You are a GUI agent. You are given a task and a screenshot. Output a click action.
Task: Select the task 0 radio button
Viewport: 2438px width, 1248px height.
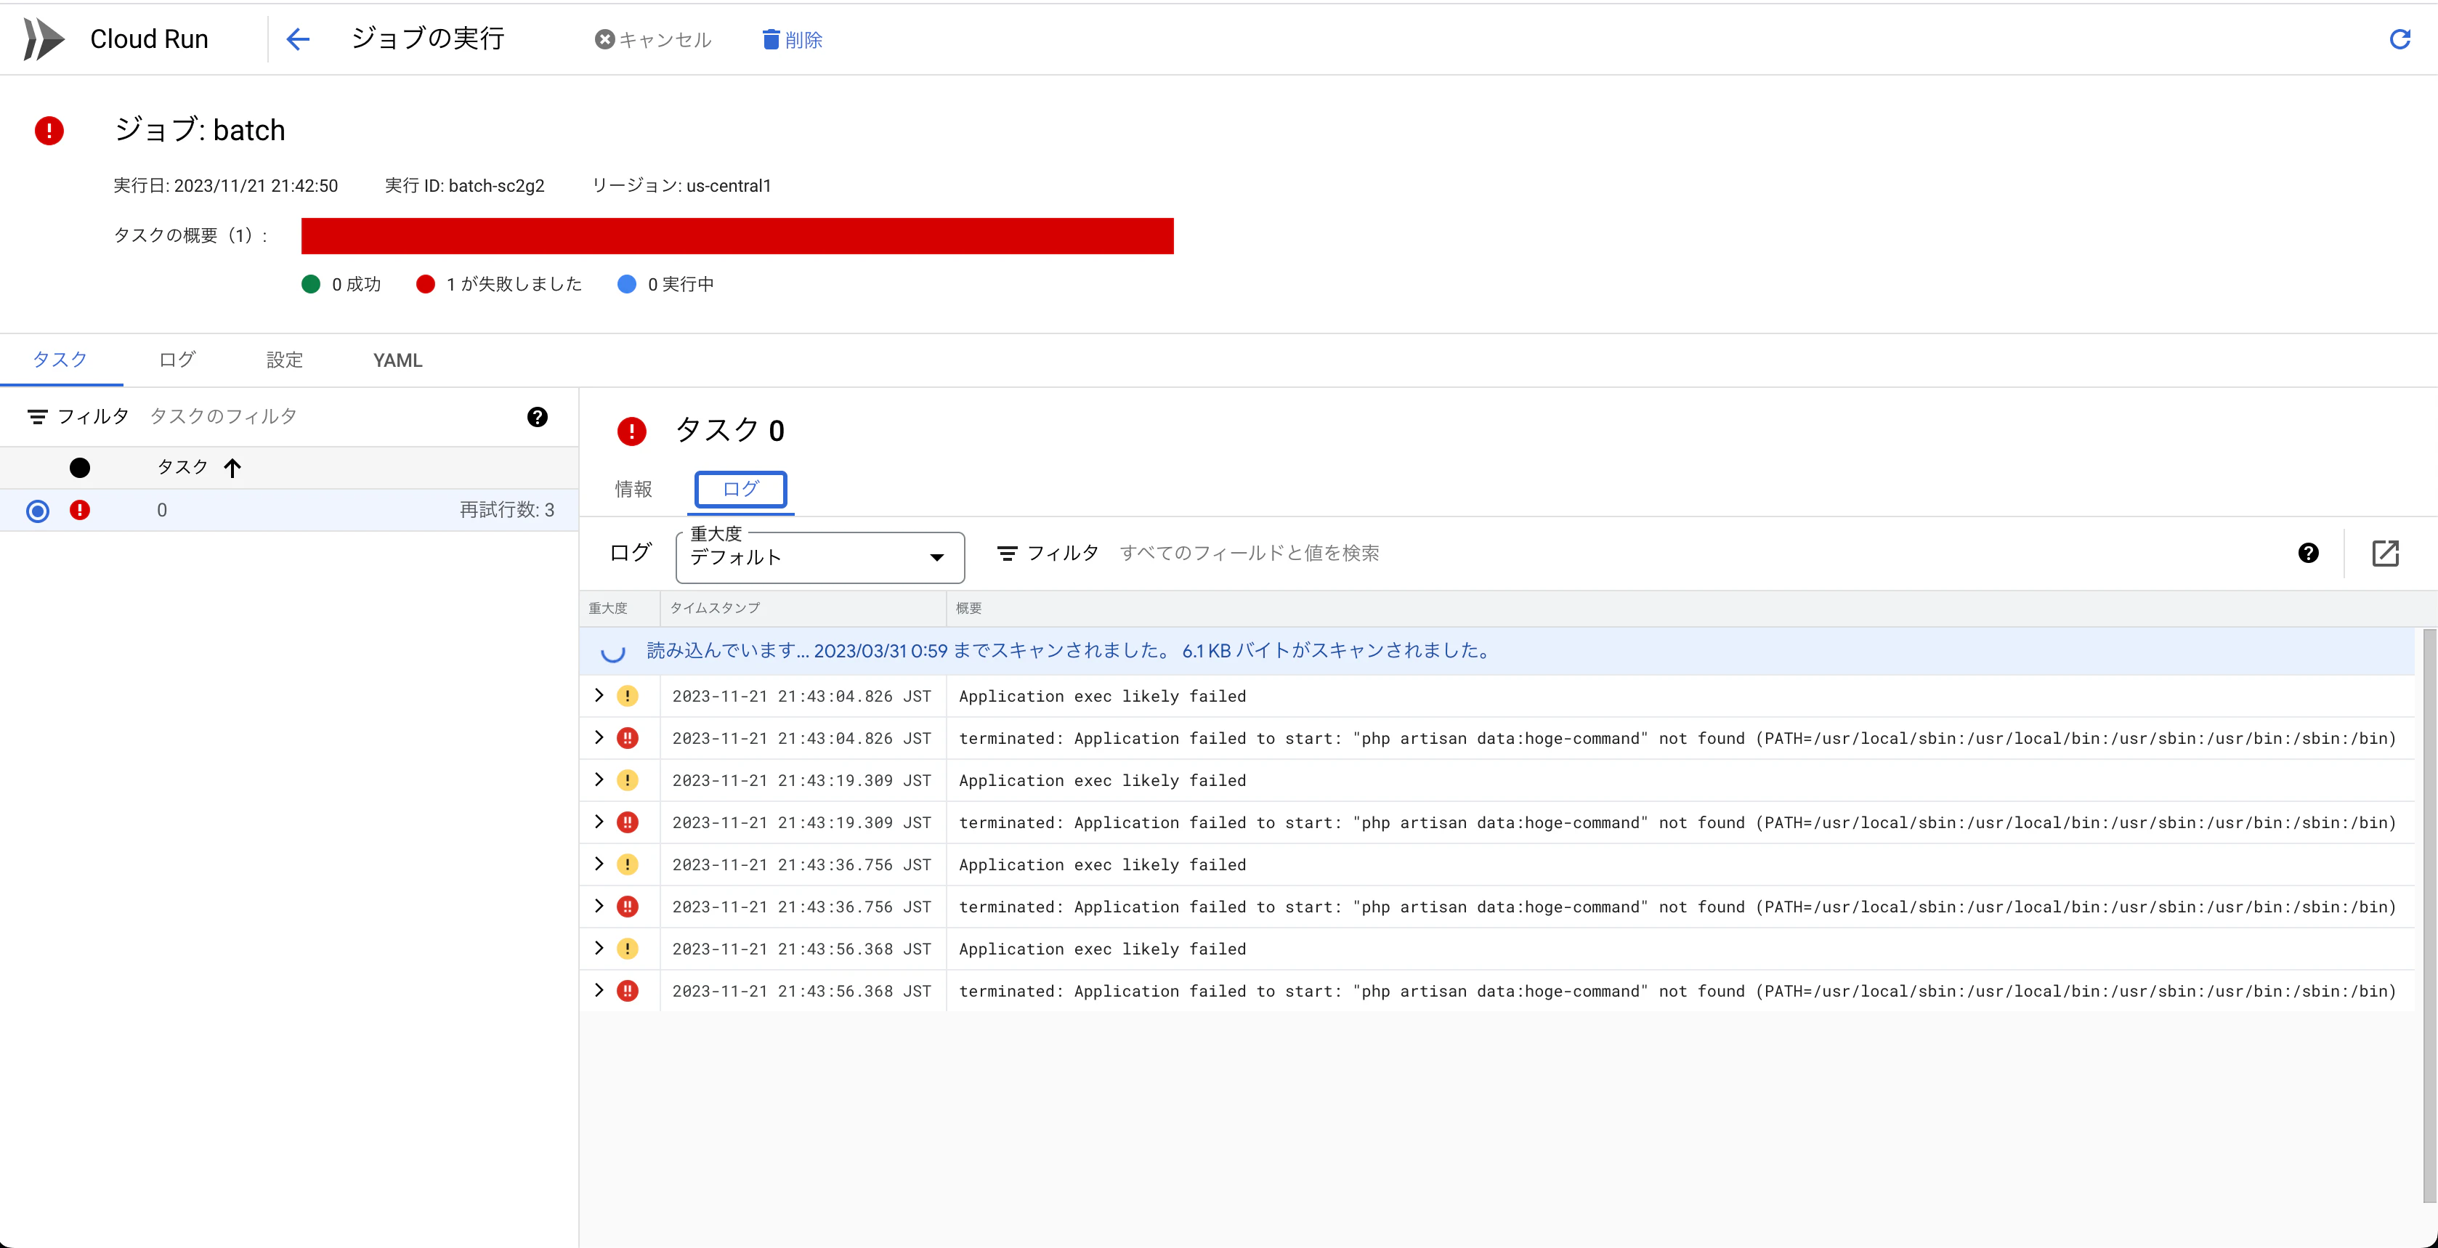tap(38, 511)
